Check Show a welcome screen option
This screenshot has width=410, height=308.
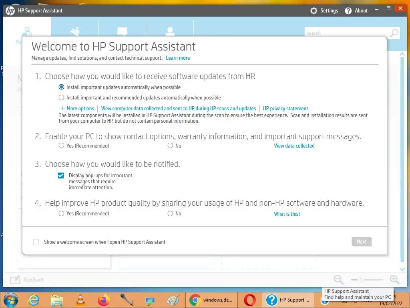(36, 242)
